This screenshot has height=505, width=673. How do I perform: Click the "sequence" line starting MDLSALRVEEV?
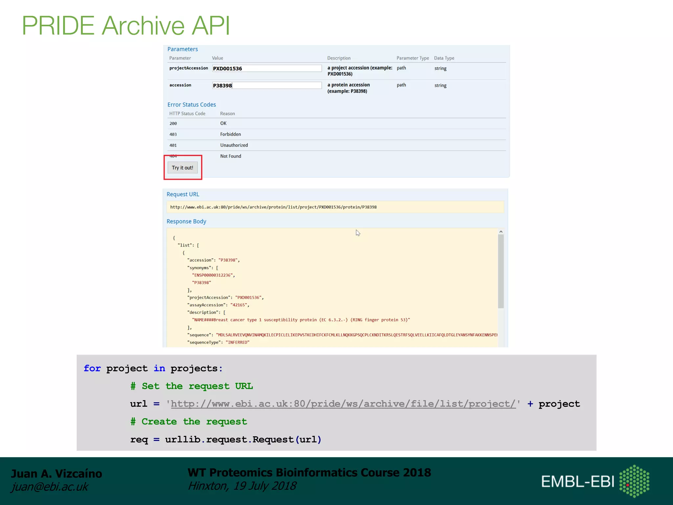pyautogui.click(x=342, y=335)
